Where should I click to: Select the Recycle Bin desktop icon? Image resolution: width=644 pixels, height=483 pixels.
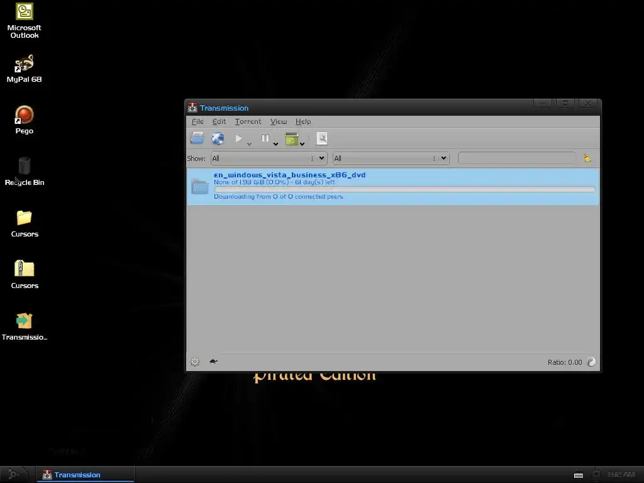point(25,172)
